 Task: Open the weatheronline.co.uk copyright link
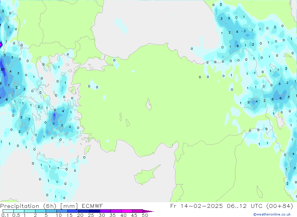(x=272, y=214)
